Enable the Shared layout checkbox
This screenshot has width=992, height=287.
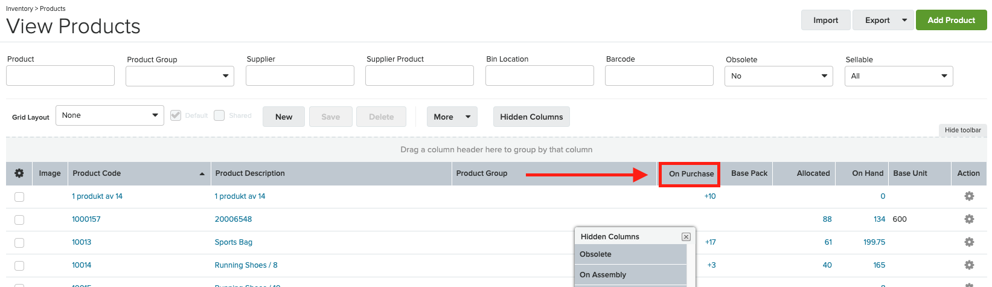click(x=219, y=115)
